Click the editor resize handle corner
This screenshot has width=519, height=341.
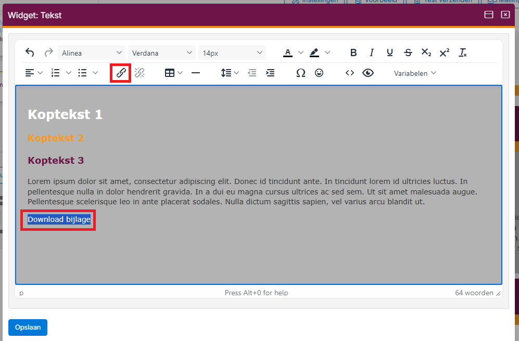tap(498, 293)
